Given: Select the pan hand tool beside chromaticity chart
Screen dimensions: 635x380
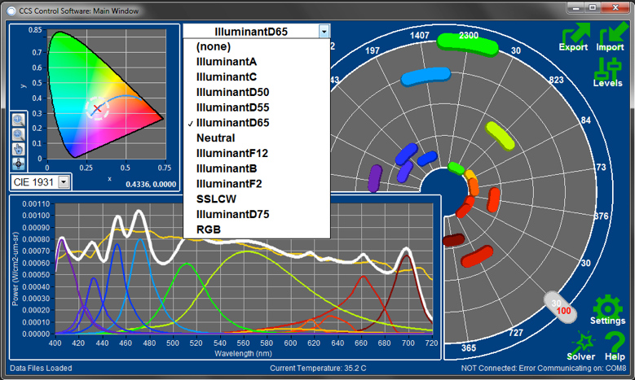Looking at the screenshot, I should coord(19,149).
